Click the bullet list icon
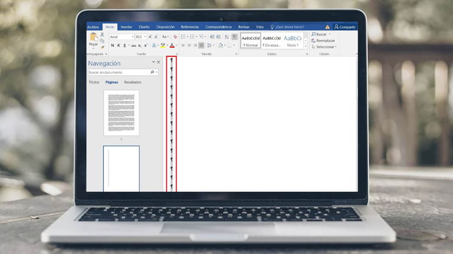Viewport: 453px width, 254px height. click(183, 36)
